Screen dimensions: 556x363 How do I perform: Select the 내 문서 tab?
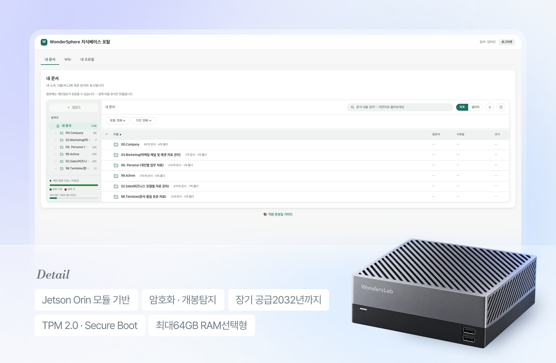[50, 60]
